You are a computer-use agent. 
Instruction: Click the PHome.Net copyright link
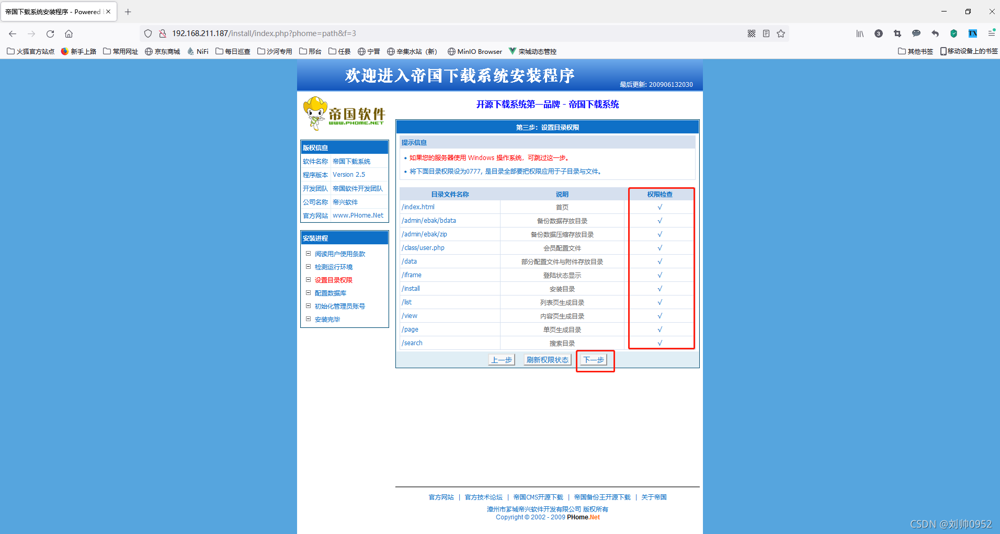pos(584,517)
